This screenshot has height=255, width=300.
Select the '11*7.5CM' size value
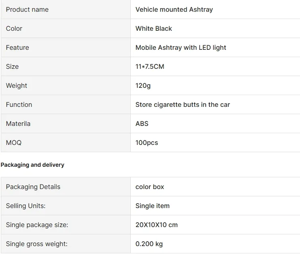[150, 66]
